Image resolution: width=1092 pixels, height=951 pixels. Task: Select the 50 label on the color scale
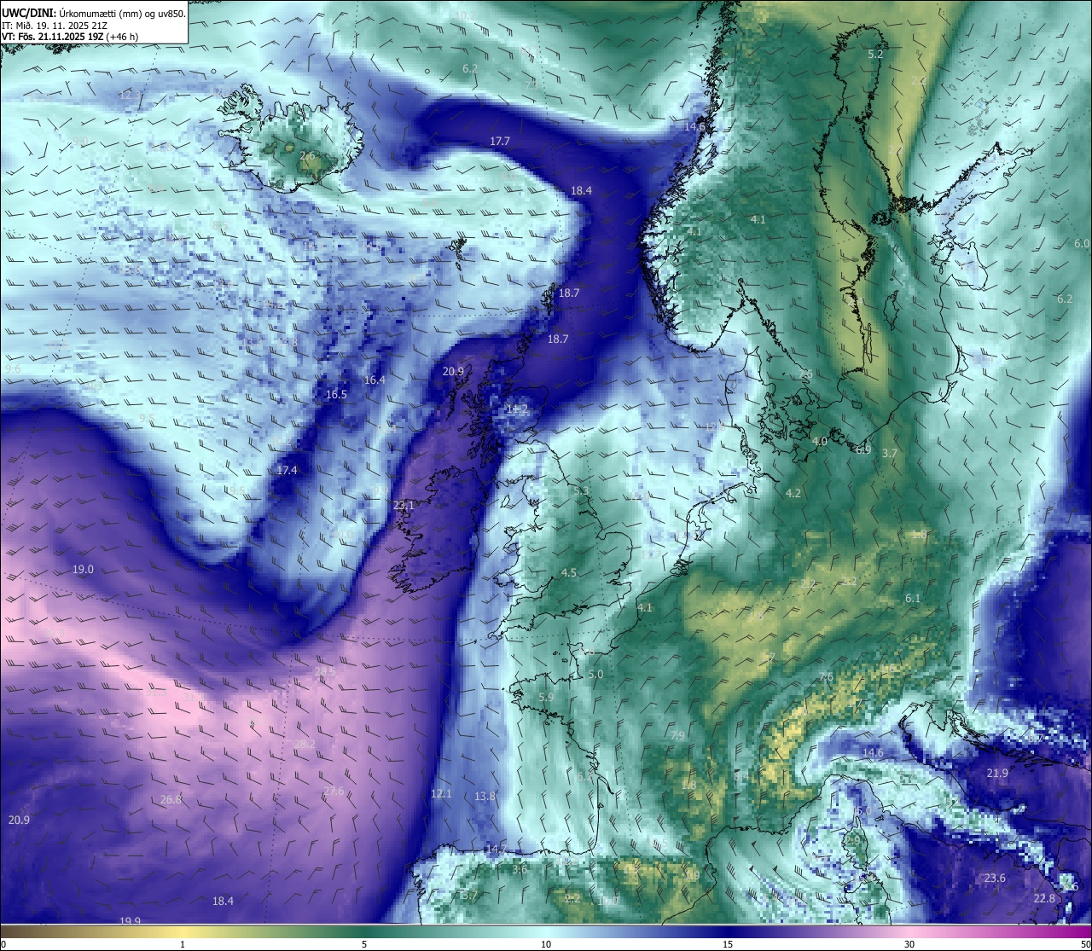1085,944
